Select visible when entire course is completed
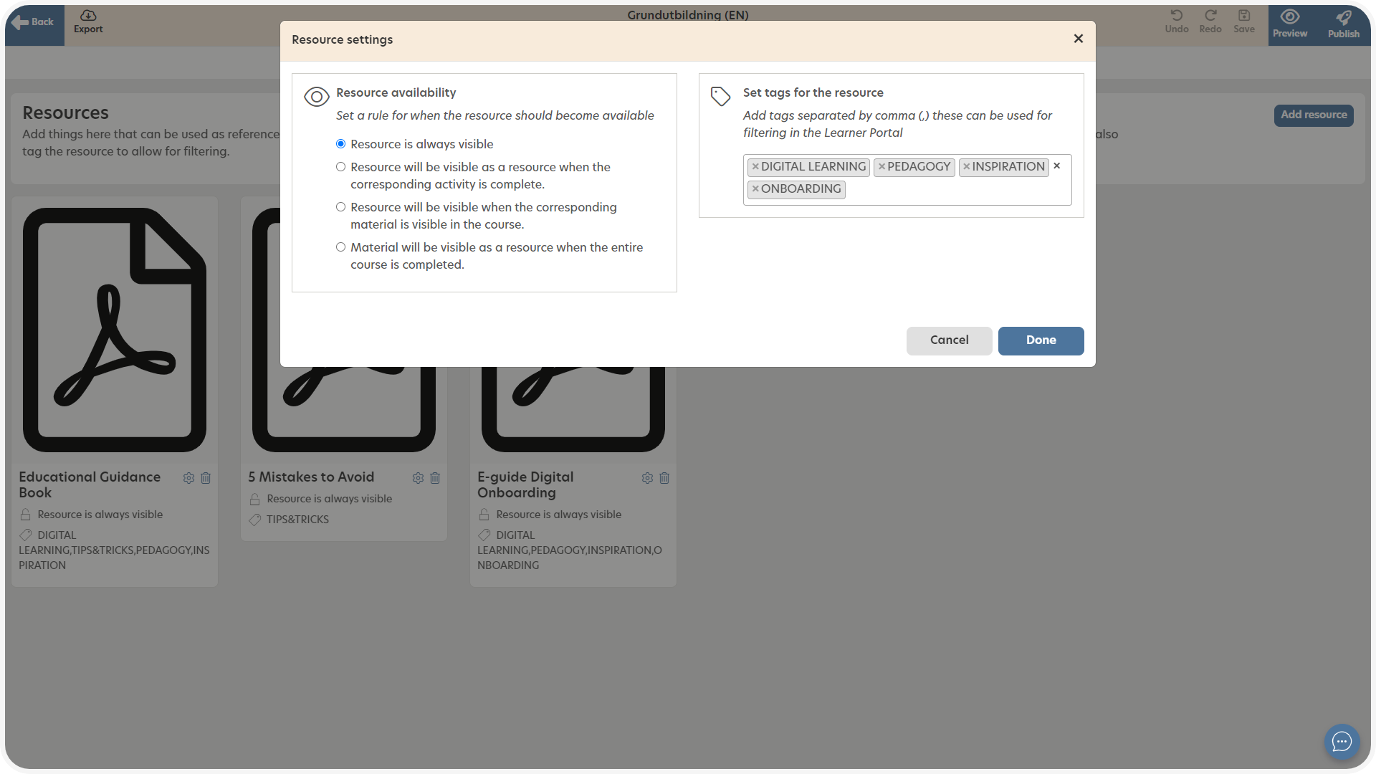 (x=341, y=247)
